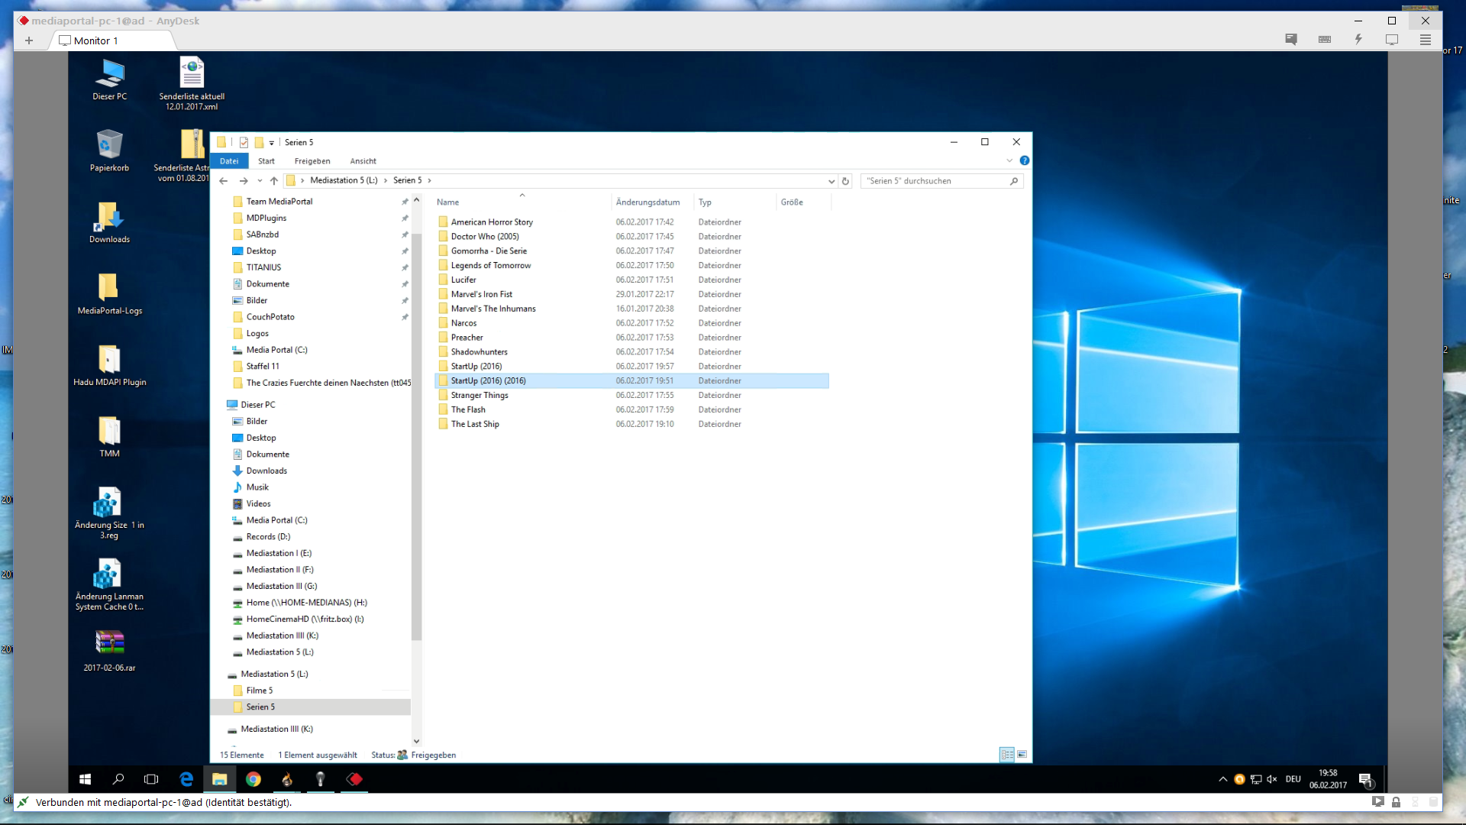Open the AnyDesk keyboard settings icon

1325,40
